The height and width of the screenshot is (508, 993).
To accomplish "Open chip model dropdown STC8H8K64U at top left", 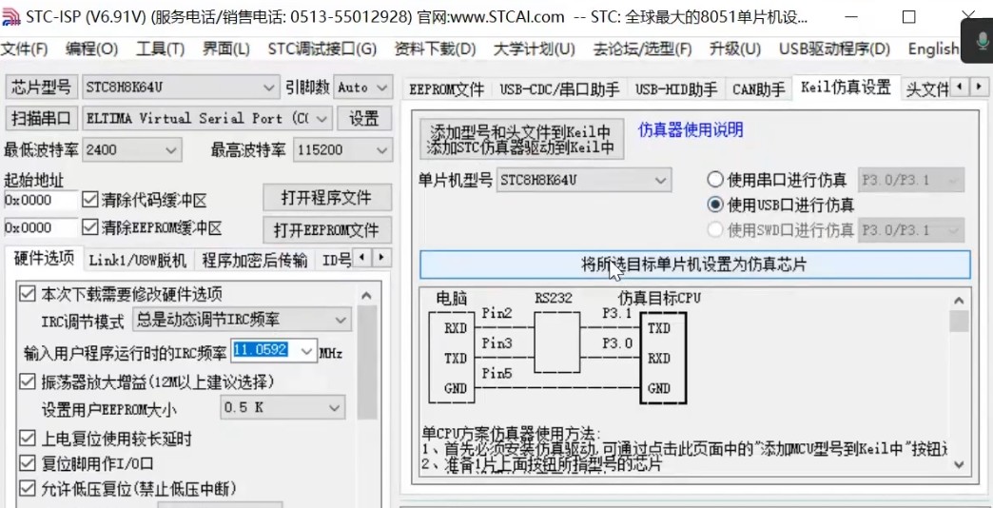I will click(x=181, y=88).
